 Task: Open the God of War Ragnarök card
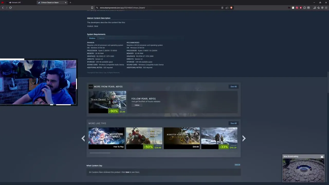point(219,138)
